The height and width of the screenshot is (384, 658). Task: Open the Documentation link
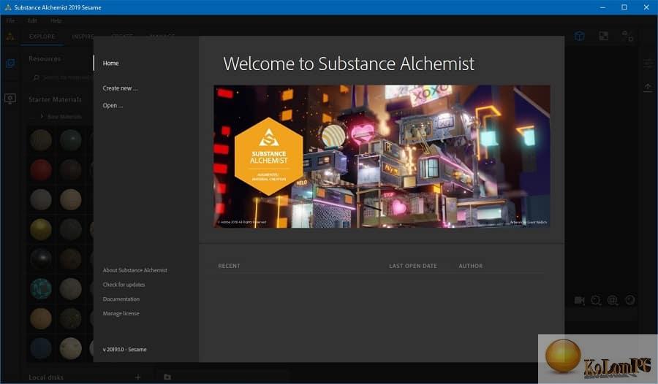tap(121, 299)
